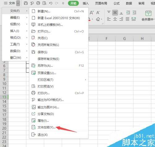Screen dimensions: 155x147
Task: Open the 数据 ribbon tab
Action: [129, 3]
